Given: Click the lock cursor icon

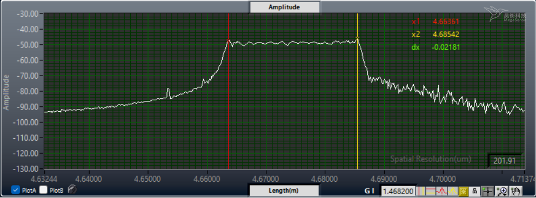Looking at the screenshot, I should [x=474, y=191].
